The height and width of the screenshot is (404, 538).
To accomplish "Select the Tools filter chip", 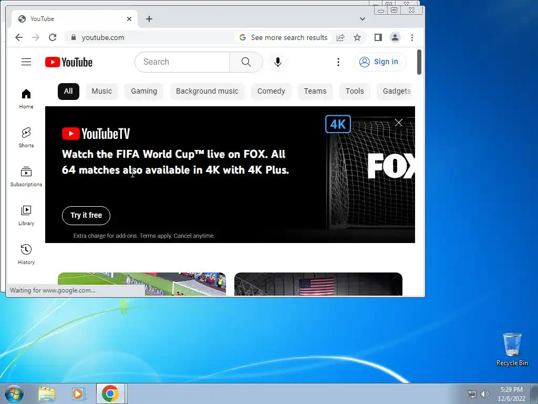I will [355, 91].
